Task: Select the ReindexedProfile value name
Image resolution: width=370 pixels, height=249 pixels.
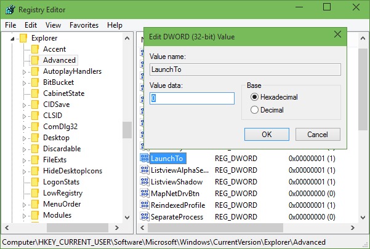Action: 178,205
